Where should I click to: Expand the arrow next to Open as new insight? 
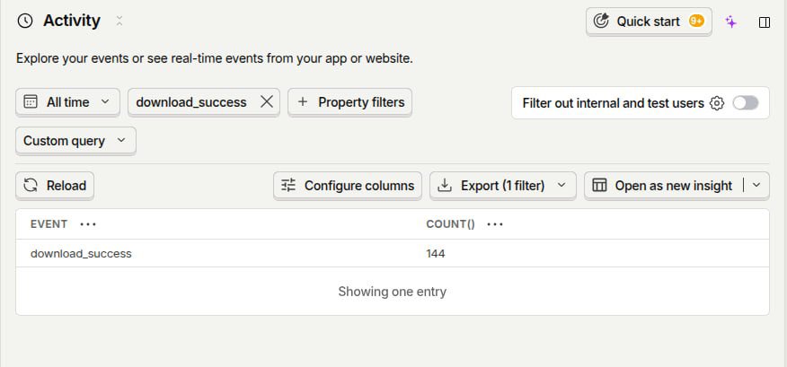pos(756,185)
